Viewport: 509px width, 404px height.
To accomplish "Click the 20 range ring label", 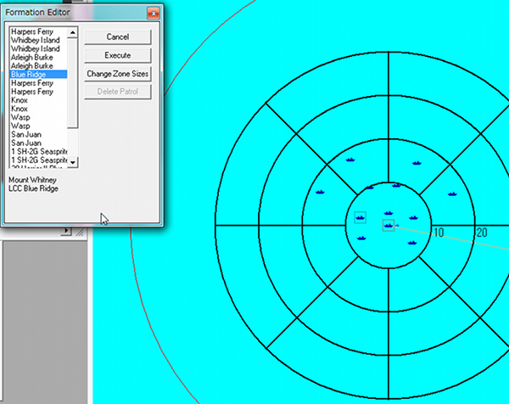I will [482, 233].
